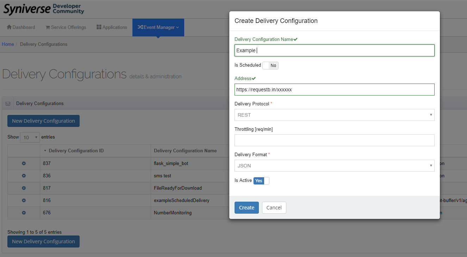Click the gear icon for row 816
Screen dimensions: 467x257
click(x=24, y=201)
